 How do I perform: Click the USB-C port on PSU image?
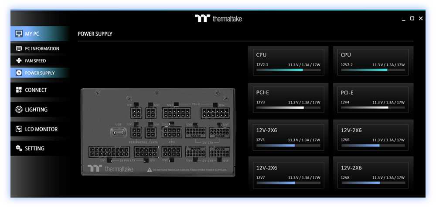(118, 132)
